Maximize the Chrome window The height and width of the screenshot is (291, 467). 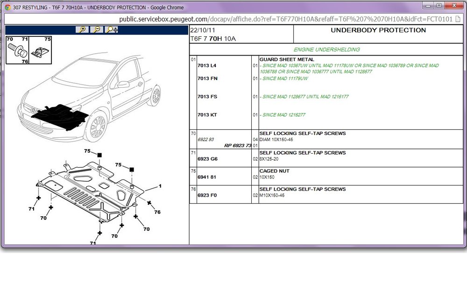(439, 5)
